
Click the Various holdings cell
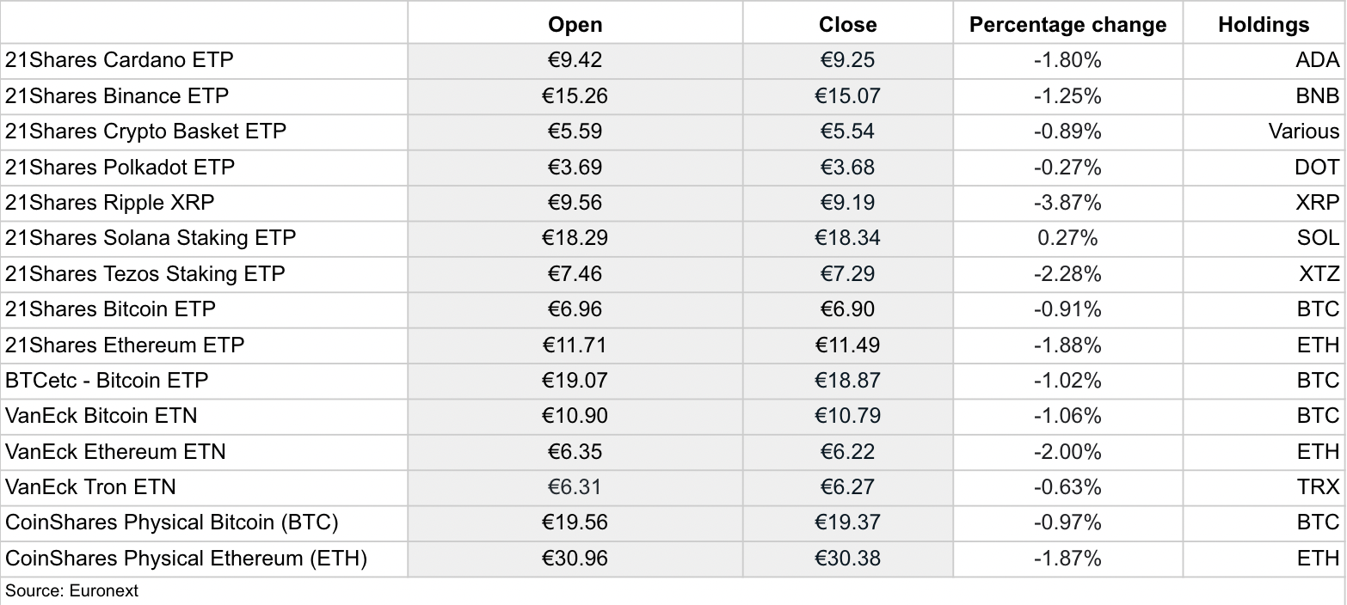point(1264,131)
